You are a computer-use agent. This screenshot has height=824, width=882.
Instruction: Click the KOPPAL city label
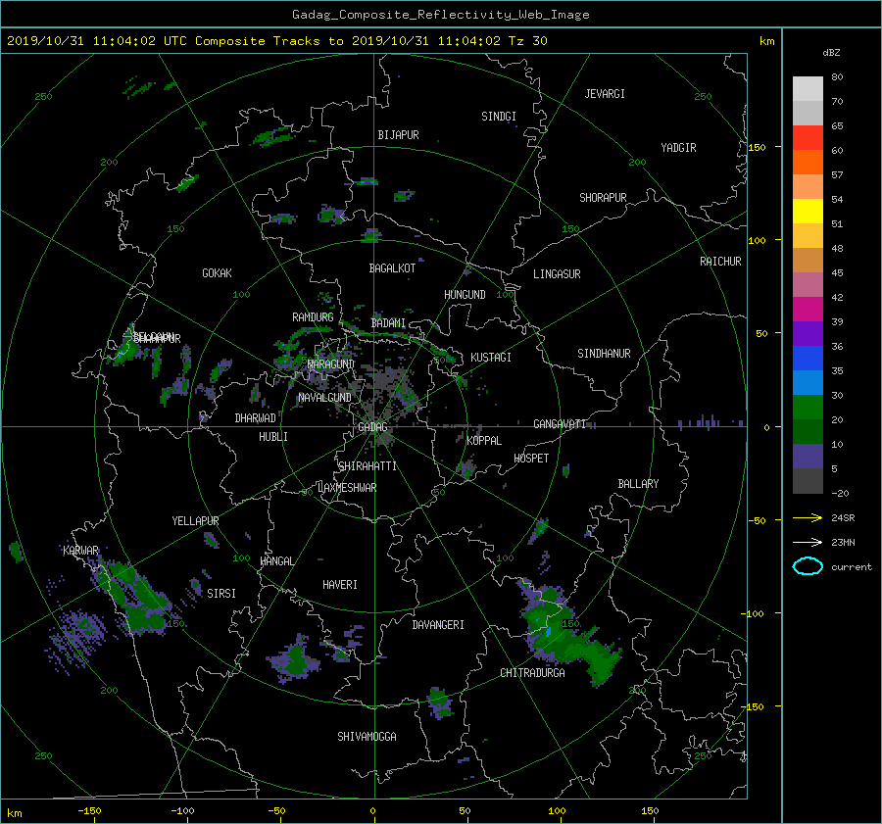tap(484, 441)
